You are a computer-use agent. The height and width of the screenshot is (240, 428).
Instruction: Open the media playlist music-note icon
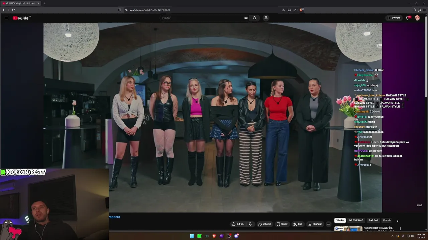click(x=419, y=10)
